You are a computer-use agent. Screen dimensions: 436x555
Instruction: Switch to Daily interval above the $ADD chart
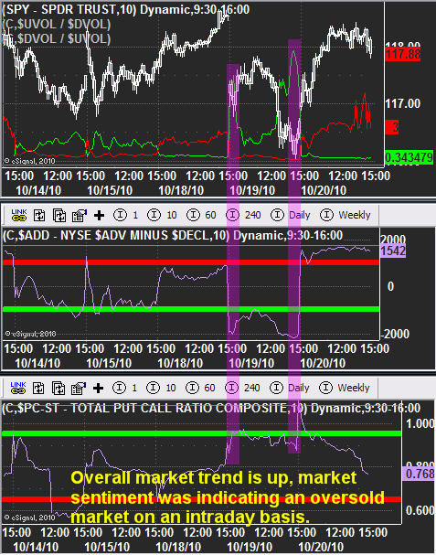pos(291,215)
